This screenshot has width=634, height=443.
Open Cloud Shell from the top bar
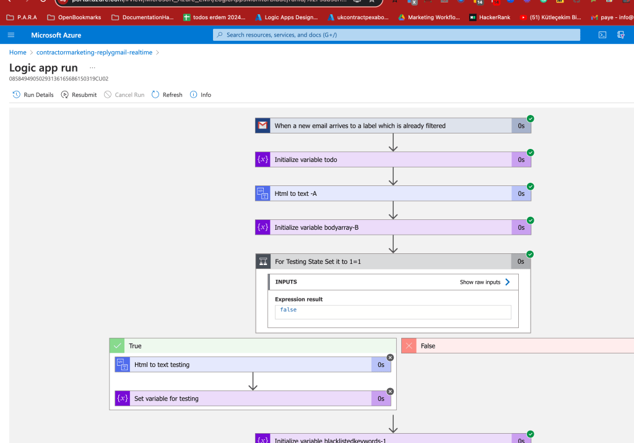[602, 35]
